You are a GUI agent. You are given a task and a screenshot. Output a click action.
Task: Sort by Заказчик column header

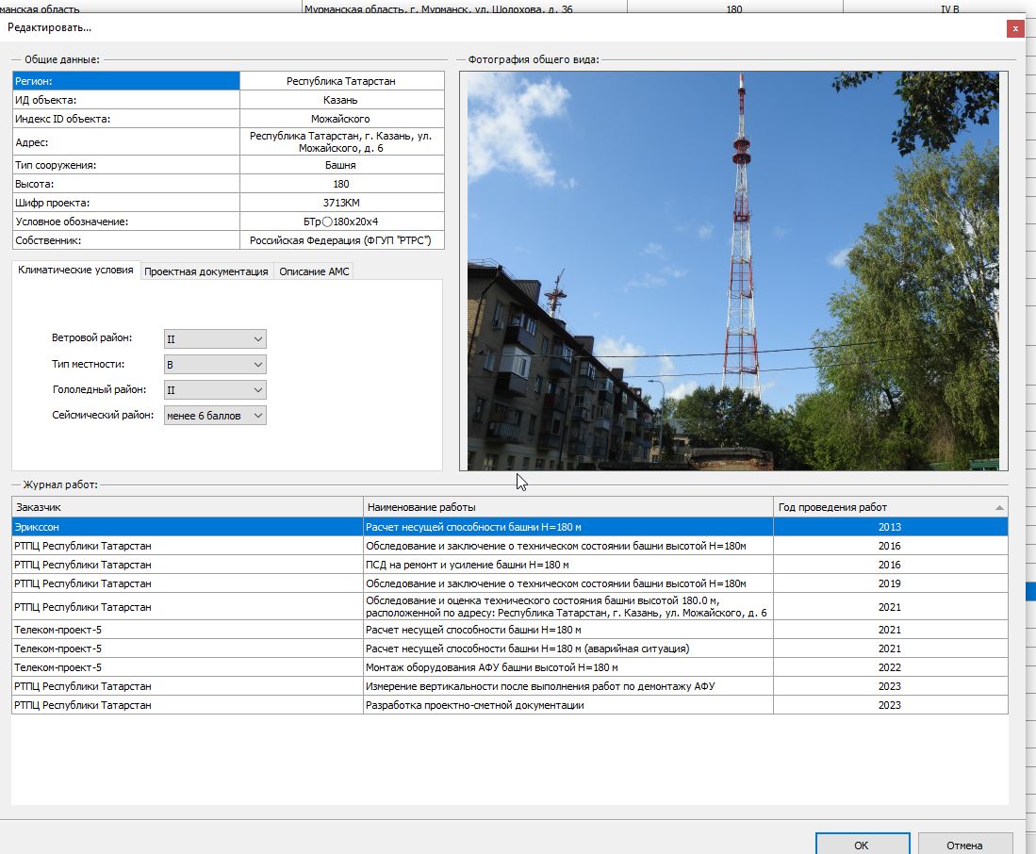click(x=187, y=507)
